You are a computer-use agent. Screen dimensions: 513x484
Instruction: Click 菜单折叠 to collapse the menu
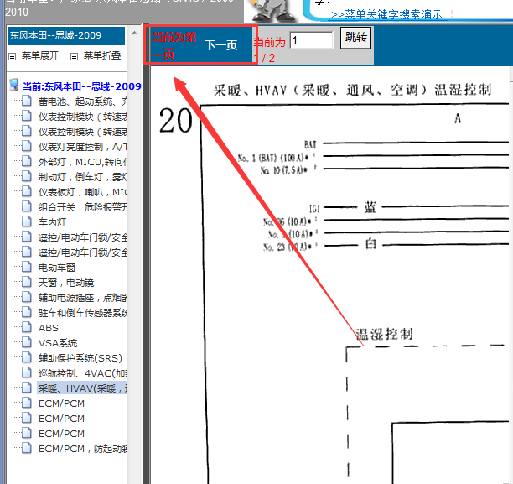coord(102,55)
